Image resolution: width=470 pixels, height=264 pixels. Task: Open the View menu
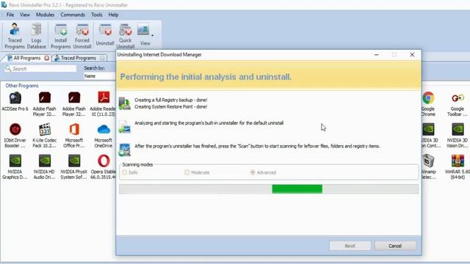click(x=25, y=15)
